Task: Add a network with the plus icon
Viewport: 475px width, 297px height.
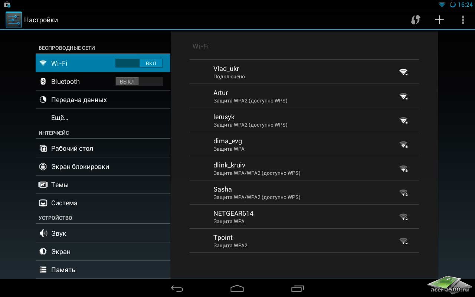Action: tap(439, 20)
